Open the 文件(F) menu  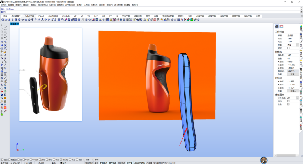click(4, 5)
